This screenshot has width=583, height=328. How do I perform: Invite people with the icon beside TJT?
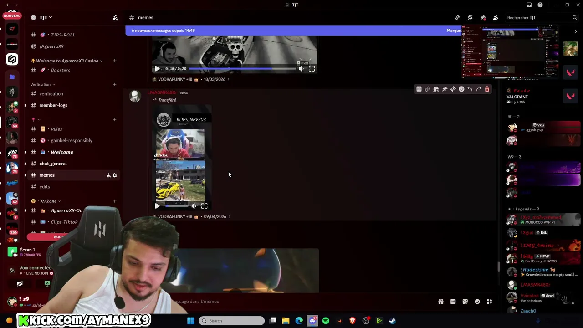(x=115, y=18)
